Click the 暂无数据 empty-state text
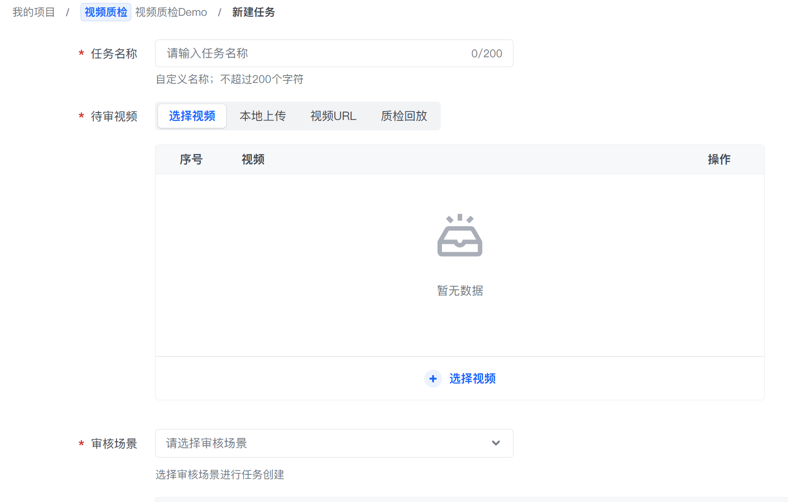This screenshot has width=788, height=502. (x=460, y=291)
